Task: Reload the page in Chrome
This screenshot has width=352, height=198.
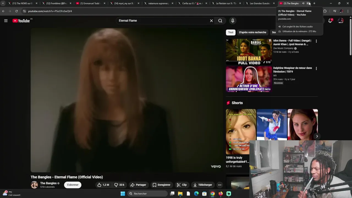Action: 16,11
